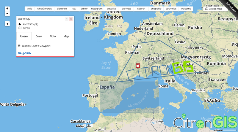This screenshot has height=132, width=238.
Task: Click the Nkqj-39Hx viewport label on map
Action: tap(104, 80)
